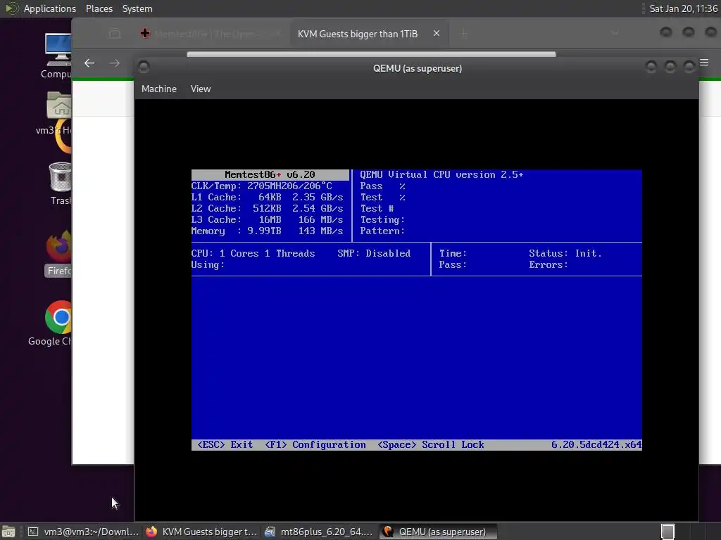Click the version 6.20.5dcd424.x64 text
The height and width of the screenshot is (540, 721).
(x=596, y=444)
